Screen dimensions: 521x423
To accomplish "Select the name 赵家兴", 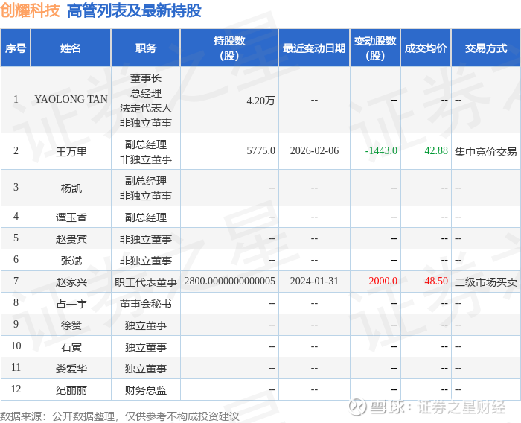I will (71, 282).
